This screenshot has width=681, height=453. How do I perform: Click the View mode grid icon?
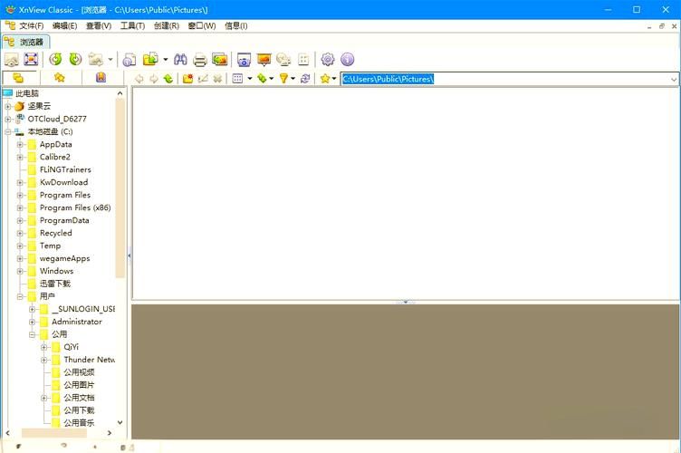[x=237, y=79]
